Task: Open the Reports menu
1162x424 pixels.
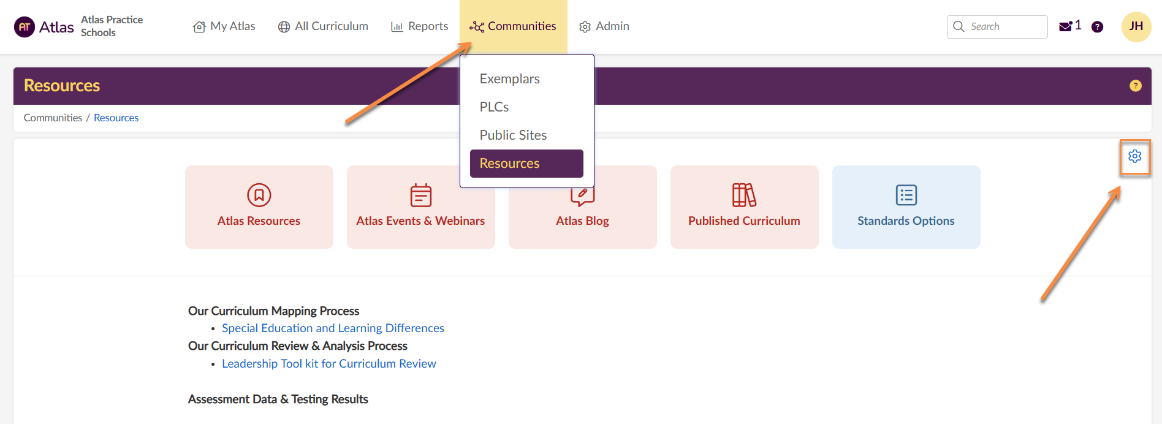Action: 420,26
